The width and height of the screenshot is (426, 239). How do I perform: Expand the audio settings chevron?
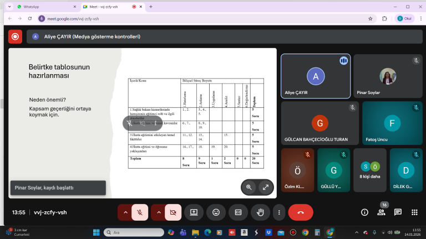tap(125, 212)
